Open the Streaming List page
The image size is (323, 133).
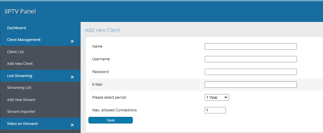[19, 88]
